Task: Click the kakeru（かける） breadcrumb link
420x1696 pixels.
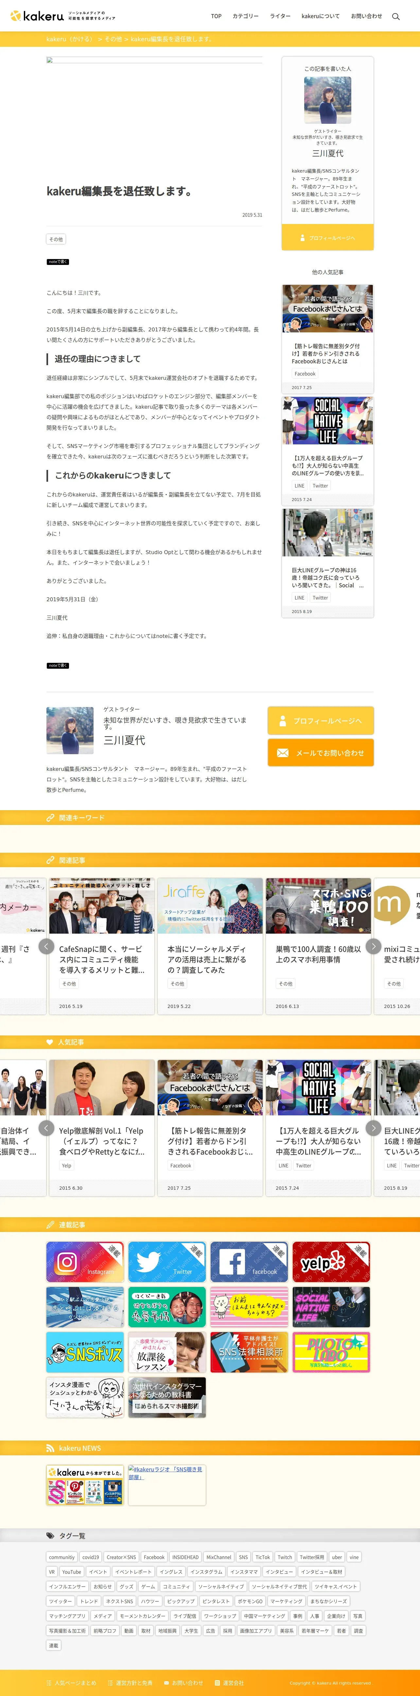Action: click(x=70, y=40)
